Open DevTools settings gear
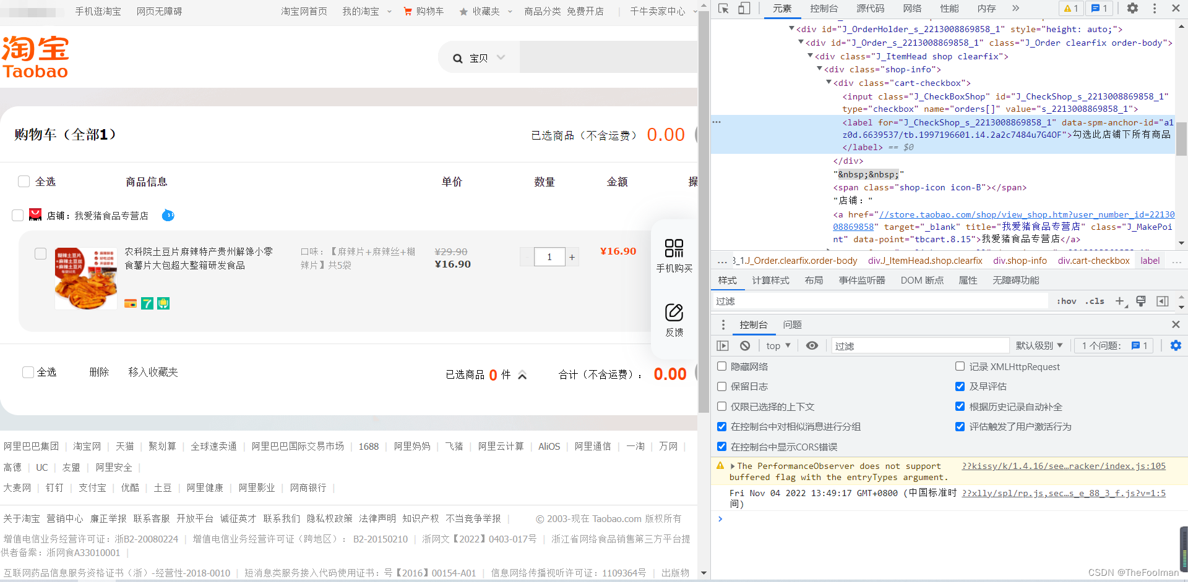This screenshot has width=1188, height=582. 1132,9
